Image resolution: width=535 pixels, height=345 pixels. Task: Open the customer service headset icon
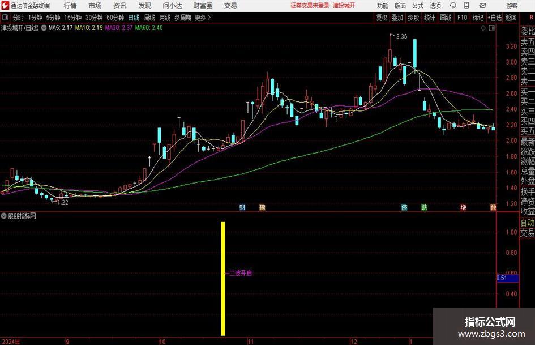pos(453,6)
